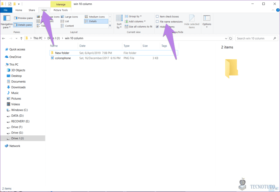Image resolution: width=280 pixels, height=192 pixels.
Task: Expand the address bar history dropdown
Action: point(226,38)
